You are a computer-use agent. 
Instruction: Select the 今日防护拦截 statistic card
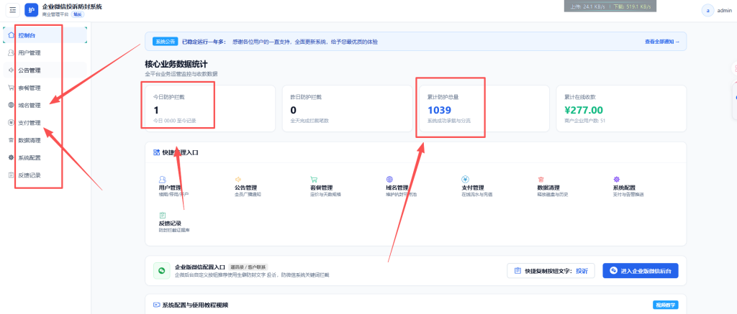[210, 108]
